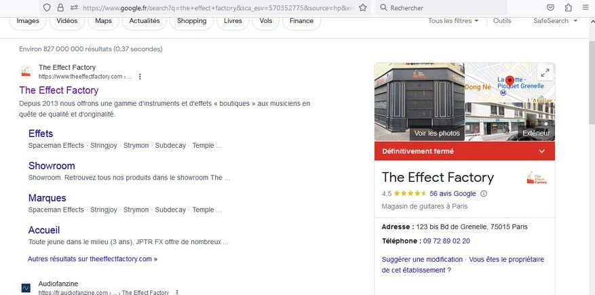
Task: Switch to the Vidéos filter tab
Action: (x=66, y=21)
